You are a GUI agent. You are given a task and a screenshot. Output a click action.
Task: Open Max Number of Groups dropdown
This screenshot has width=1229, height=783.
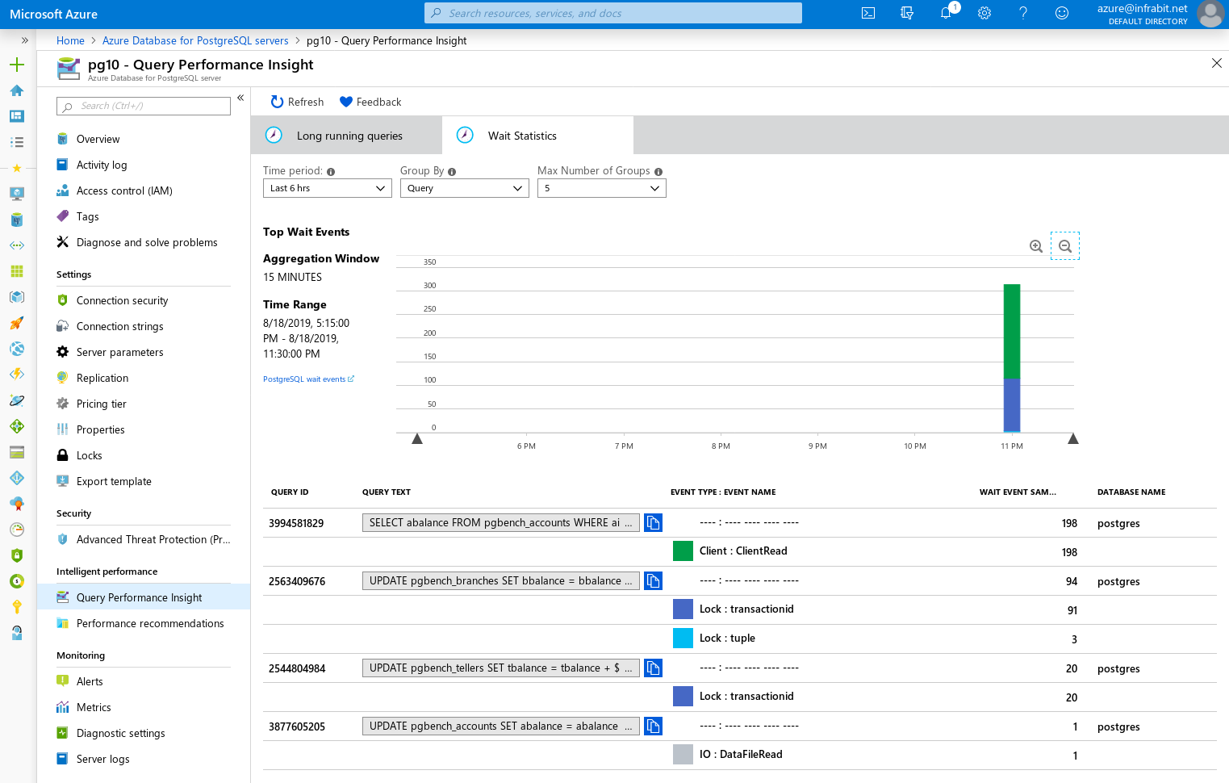coord(602,188)
